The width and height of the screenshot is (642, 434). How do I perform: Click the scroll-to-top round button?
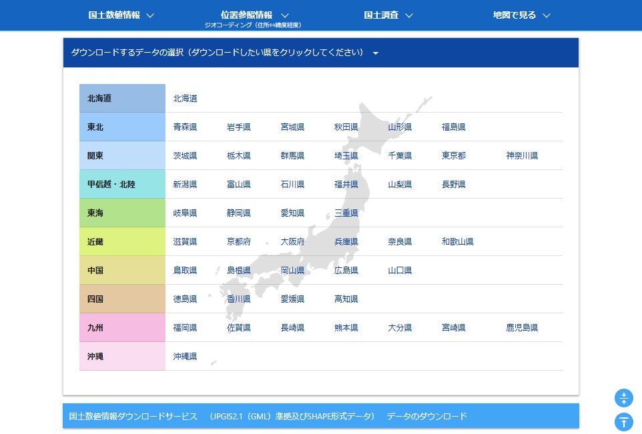click(623, 421)
